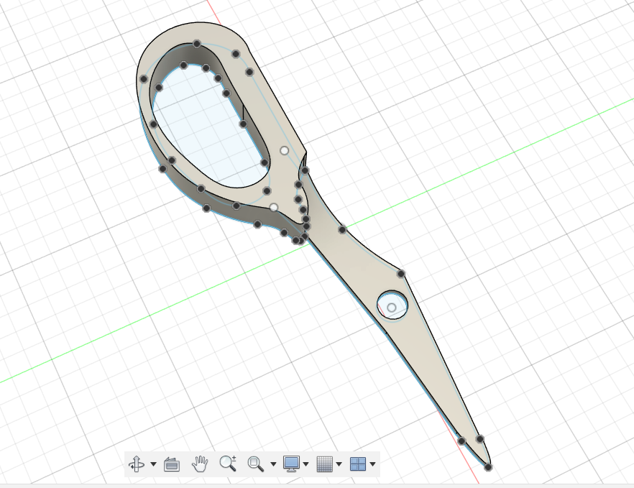The height and width of the screenshot is (488, 634).
Task: Expand the Viewports dropdown arrow
Action: (x=372, y=464)
